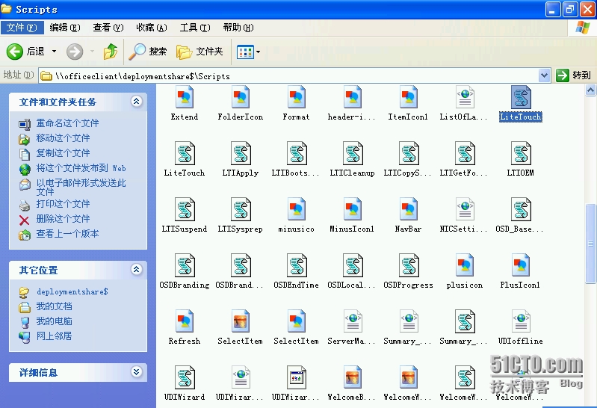The height and width of the screenshot is (408, 597).
Task: Select the LTISysprep script file
Action: (241, 215)
